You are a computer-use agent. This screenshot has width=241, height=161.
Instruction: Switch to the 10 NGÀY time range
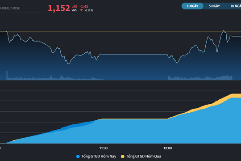pyautogui.click(x=236, y=6)
